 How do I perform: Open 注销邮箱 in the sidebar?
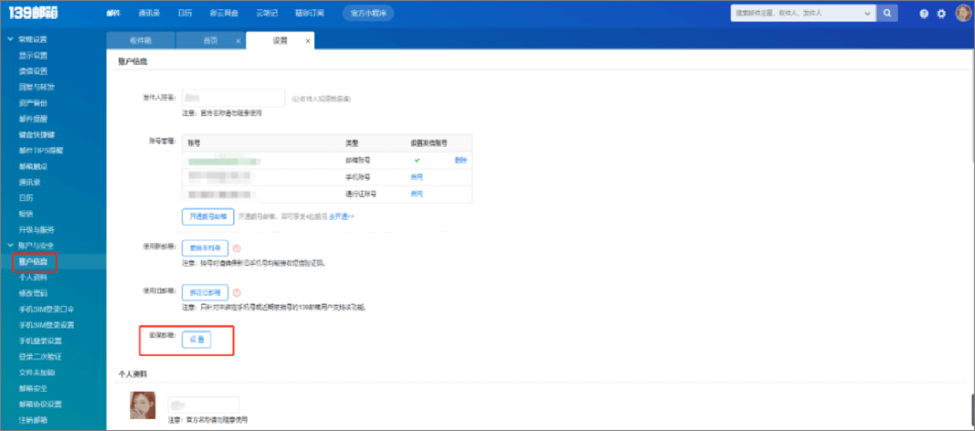pos(33,420)
